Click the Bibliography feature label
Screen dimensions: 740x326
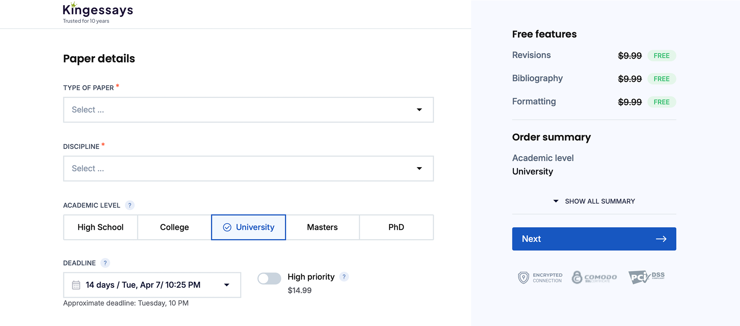pyautogui.click(x=537, y=78)
